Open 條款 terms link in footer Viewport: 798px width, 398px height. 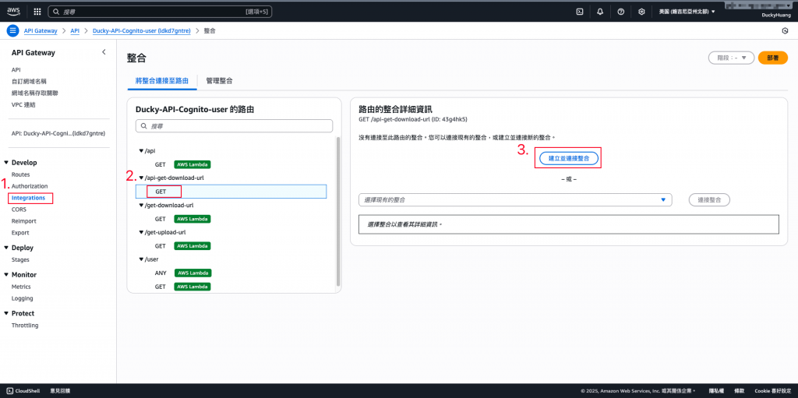pyautogui.click(x=740, y=391)
